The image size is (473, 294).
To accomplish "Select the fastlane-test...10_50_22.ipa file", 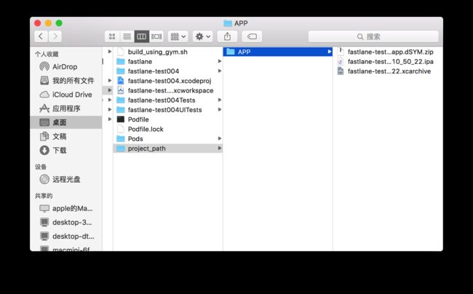I will [388, 62].
